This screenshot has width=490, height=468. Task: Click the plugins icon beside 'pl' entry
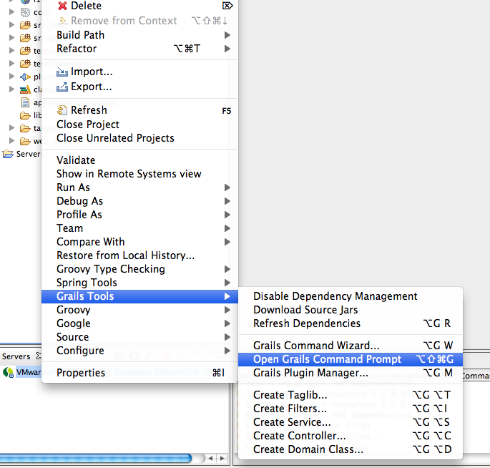pyautogui.click(x=25, y=77)
